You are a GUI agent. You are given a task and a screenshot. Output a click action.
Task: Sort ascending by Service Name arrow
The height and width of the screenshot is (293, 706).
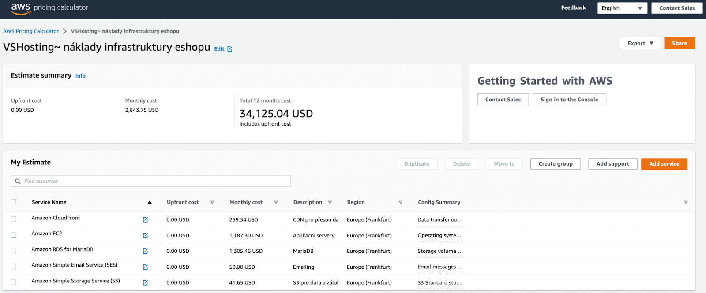pyautogui.click(x=150, y=202)
